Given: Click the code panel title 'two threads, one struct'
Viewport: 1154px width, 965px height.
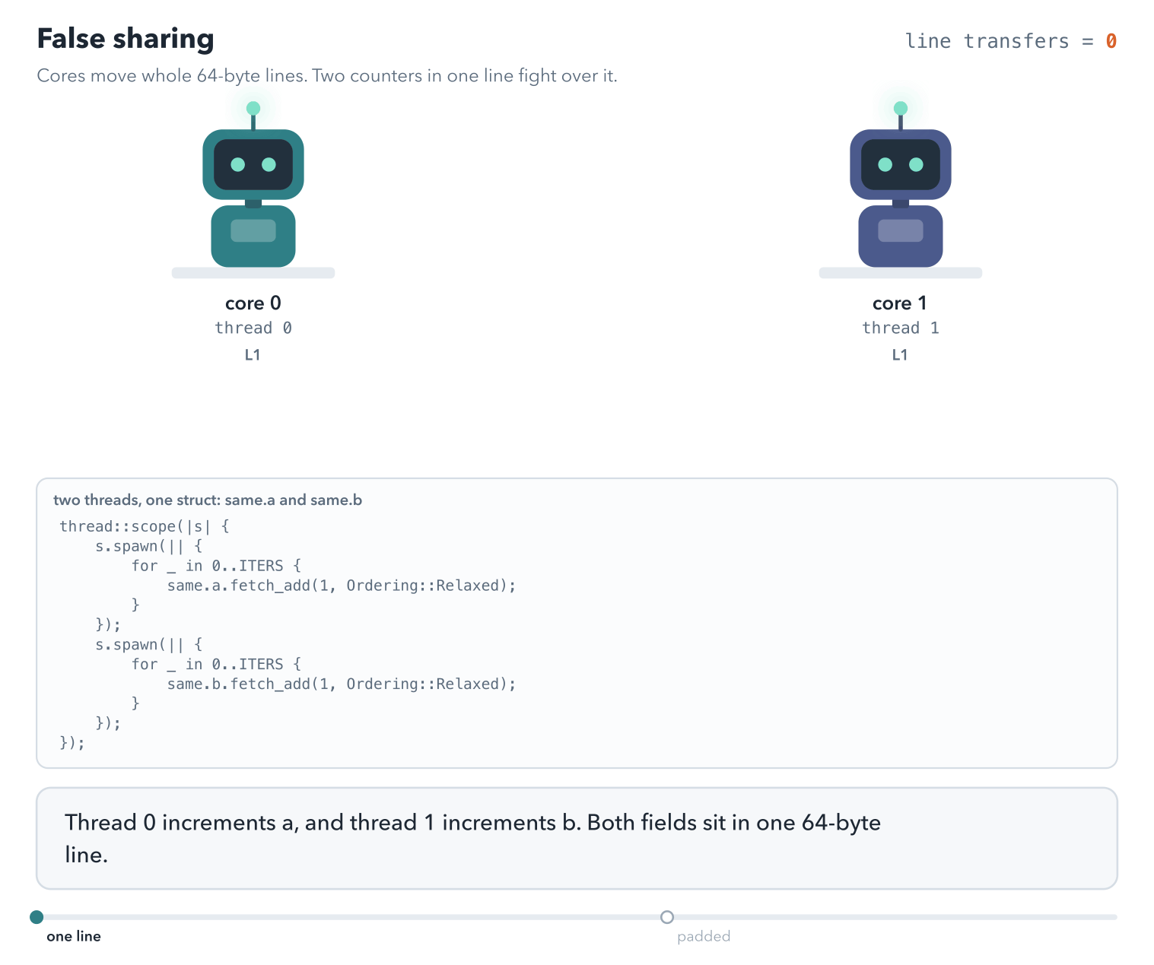Looking at the screenshot, I should [x=208, y=500].
